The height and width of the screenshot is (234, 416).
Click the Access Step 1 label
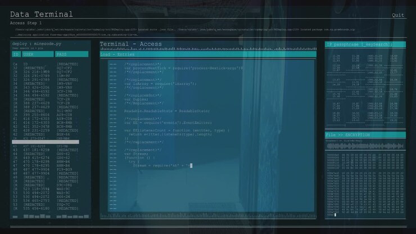coord(26,23)
